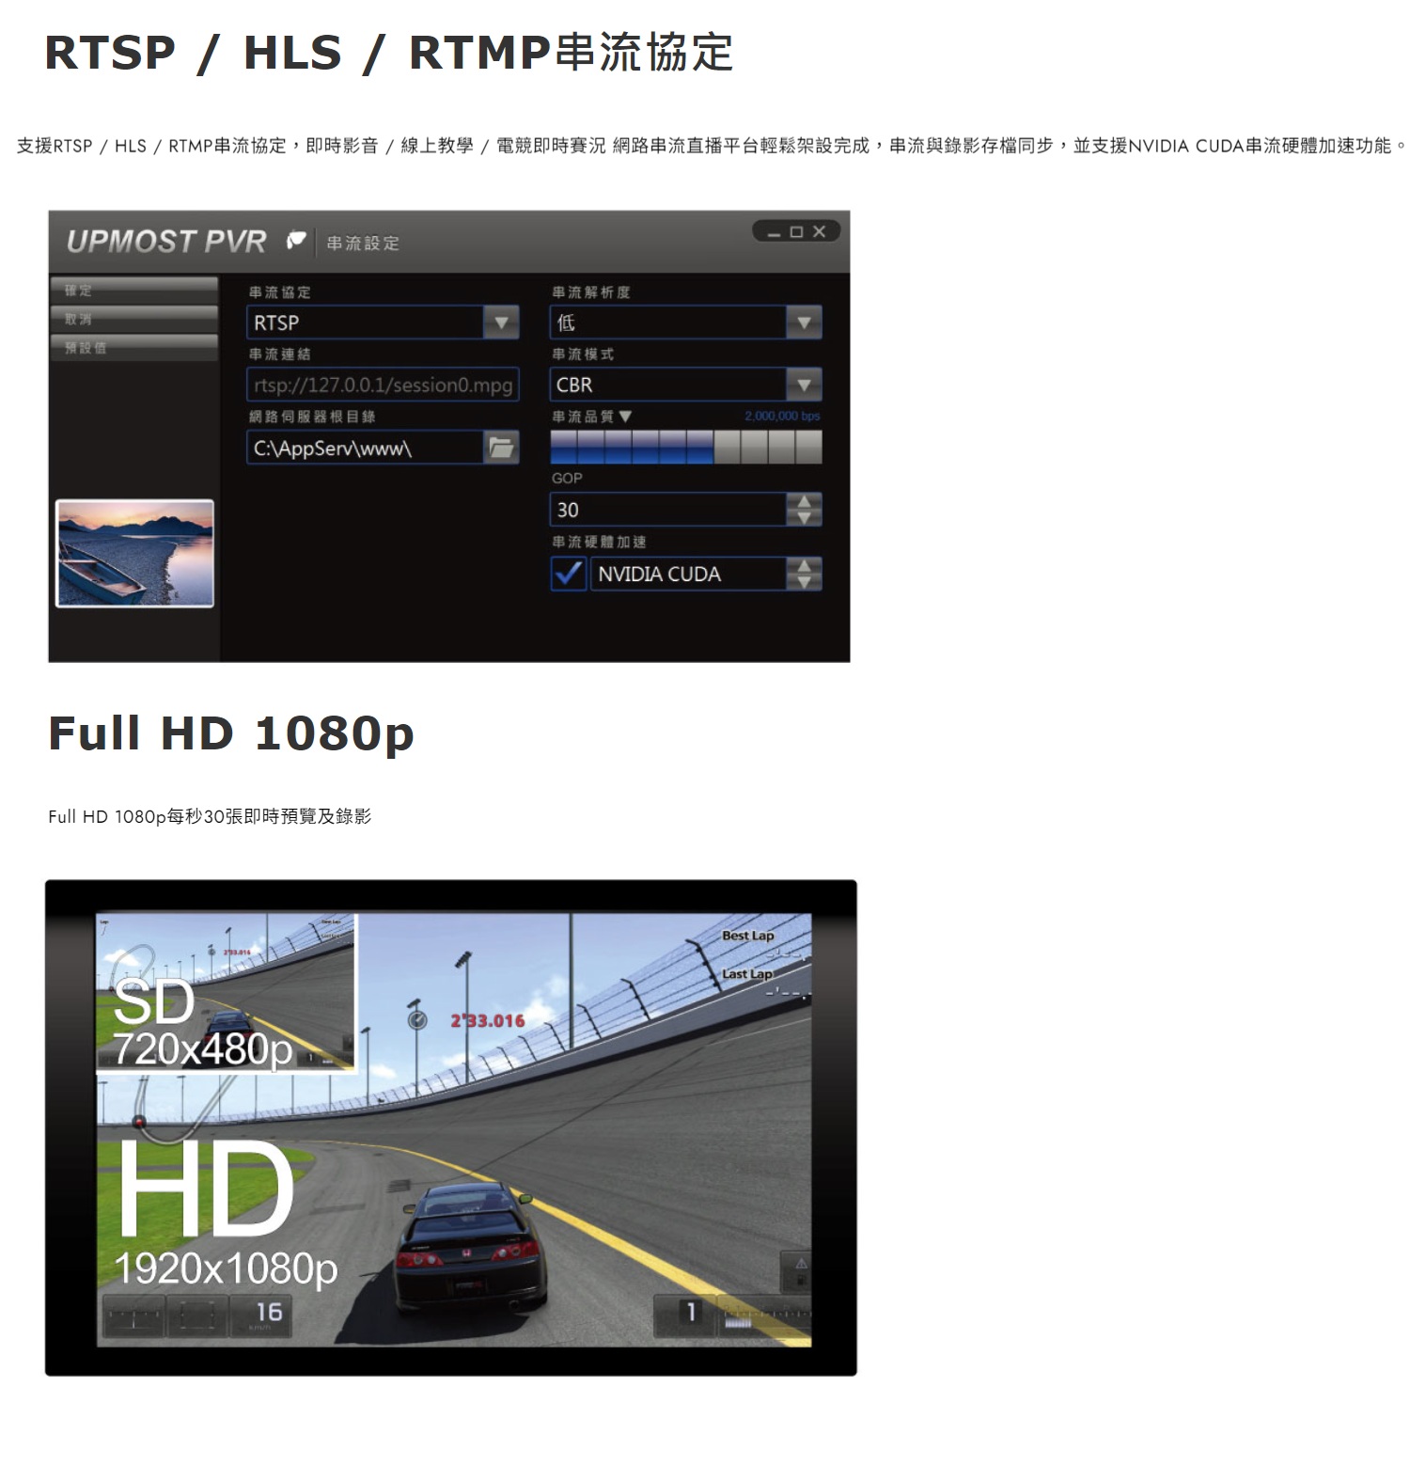Viewport: 1410px width, 1465px height.
Task: Click the 預設值 default values button
Action: [x=133, y=348]
